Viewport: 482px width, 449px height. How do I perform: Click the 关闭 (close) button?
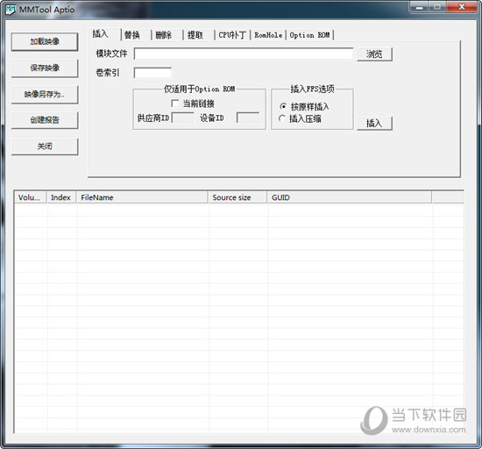(x=45, y=146)
